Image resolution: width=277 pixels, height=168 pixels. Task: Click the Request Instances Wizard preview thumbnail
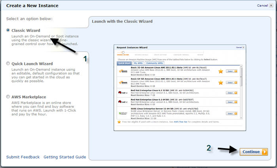click(x=180, y=88)
